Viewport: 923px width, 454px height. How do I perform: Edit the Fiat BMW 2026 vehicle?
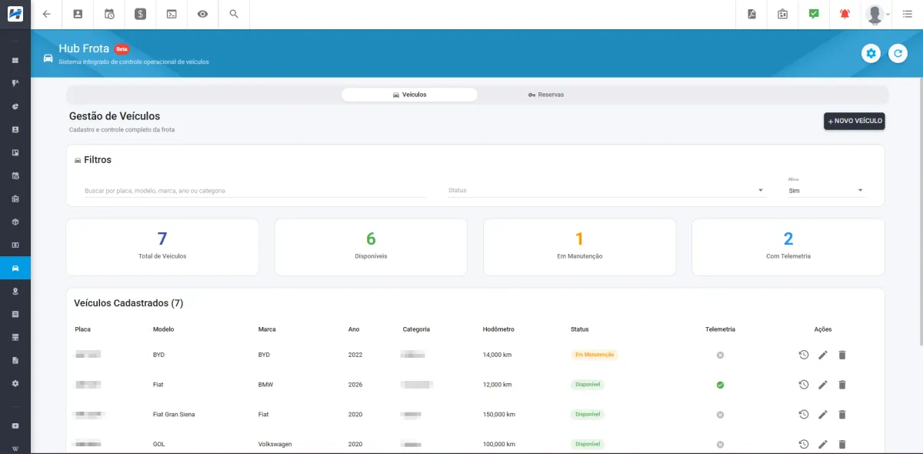(x=823, y=385)
